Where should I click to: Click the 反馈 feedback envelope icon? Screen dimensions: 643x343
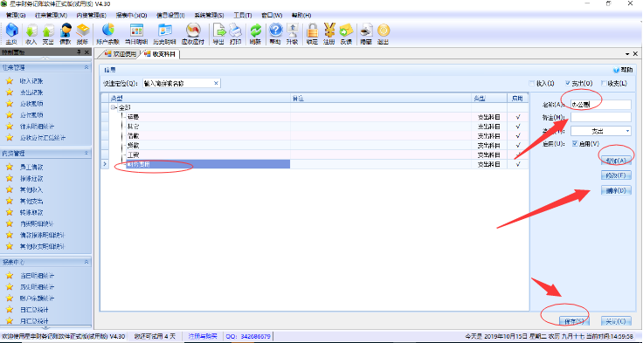coord(346,34)
